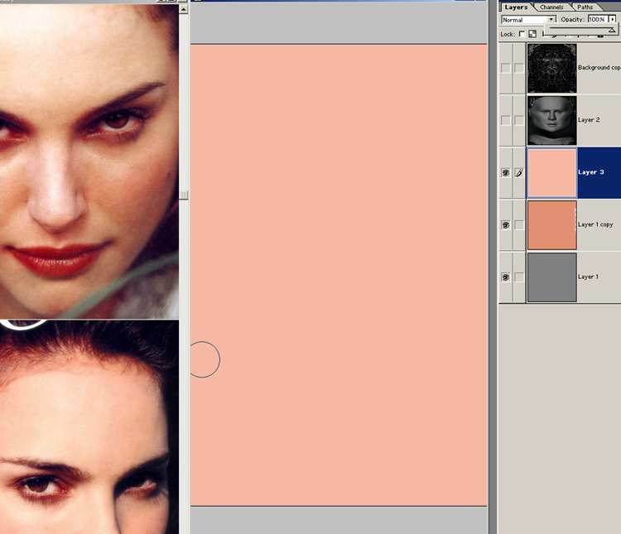Click the gray Layer 1 thumbnail
The image size is (621, 534).
point(551,277)
